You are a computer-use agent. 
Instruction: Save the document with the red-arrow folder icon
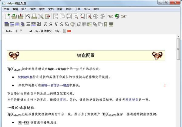(x=21, y=16)
